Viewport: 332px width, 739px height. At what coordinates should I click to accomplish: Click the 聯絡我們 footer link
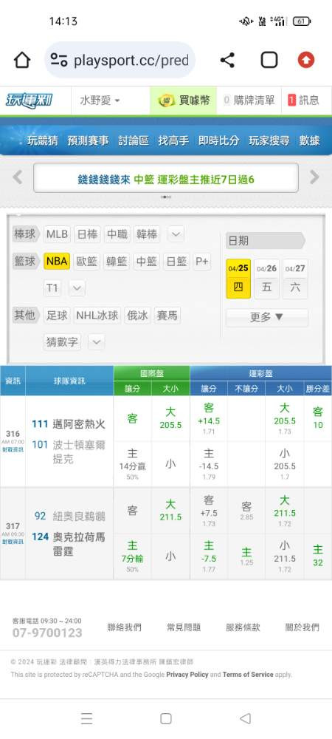(124, 627)
